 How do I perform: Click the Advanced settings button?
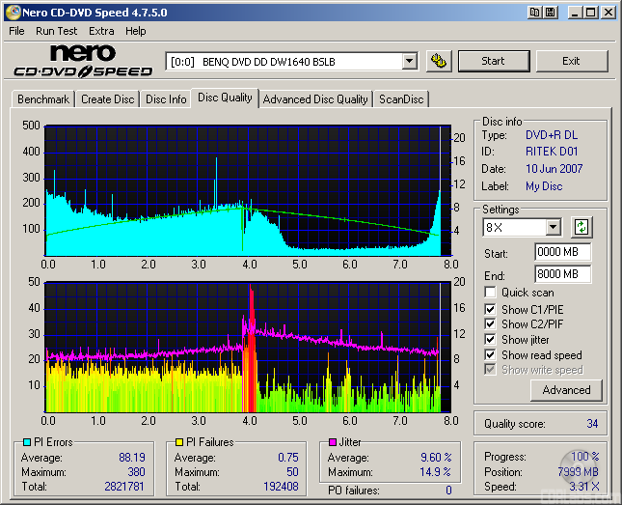coord(566,390)
